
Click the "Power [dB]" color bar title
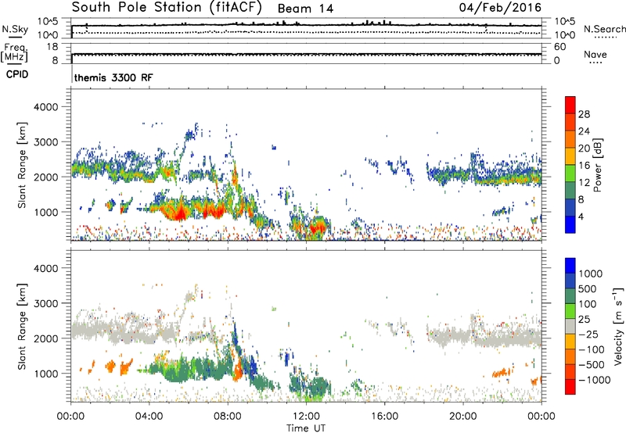(x=597, y=165)
